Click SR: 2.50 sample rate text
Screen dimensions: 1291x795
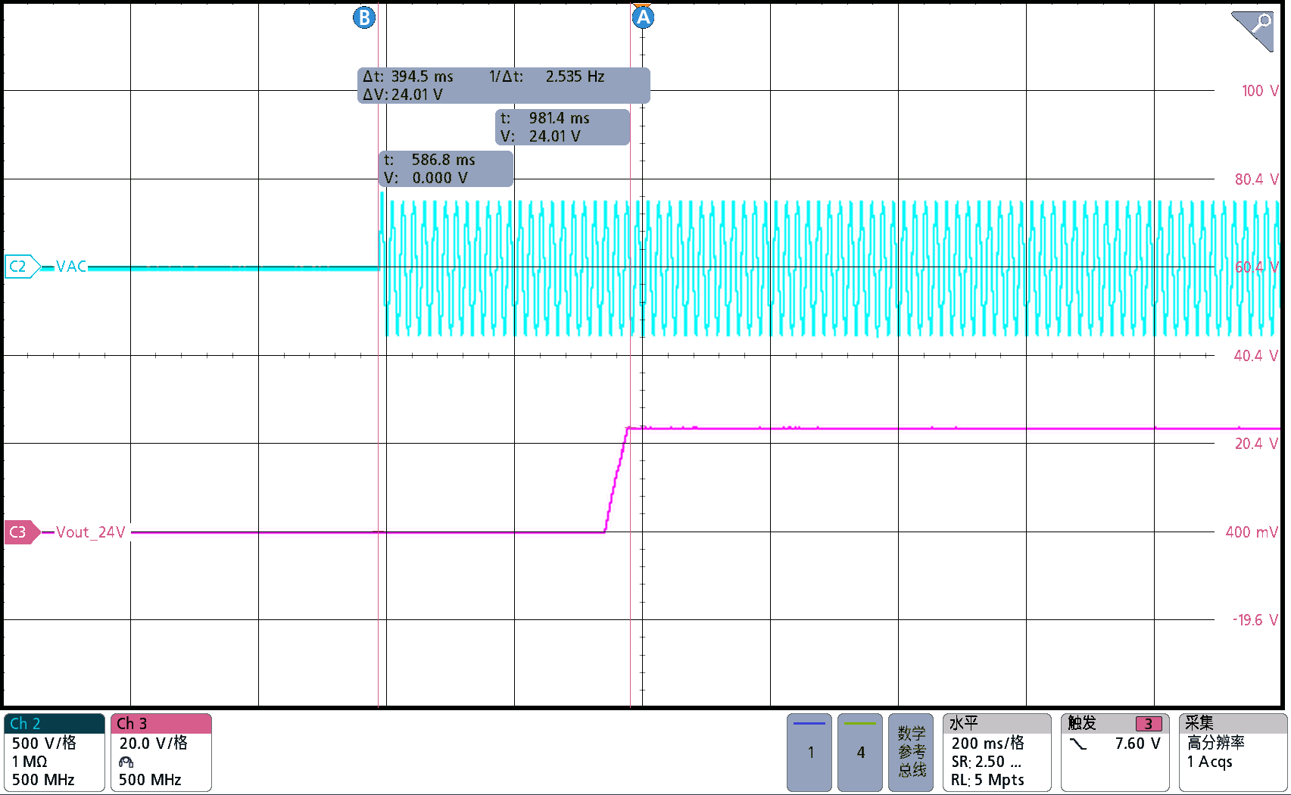pos(986,762)
